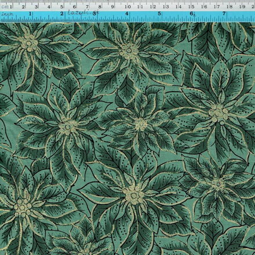Click the 4 inch mark on ruler

point(127,14)
